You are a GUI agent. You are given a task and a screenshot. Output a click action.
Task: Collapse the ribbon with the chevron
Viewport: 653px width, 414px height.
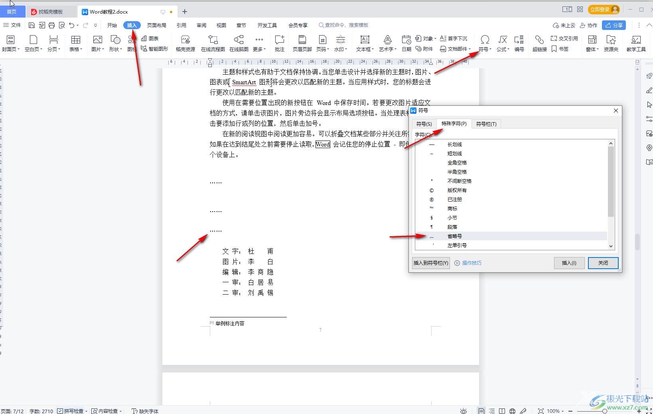[x=649, y=25]
